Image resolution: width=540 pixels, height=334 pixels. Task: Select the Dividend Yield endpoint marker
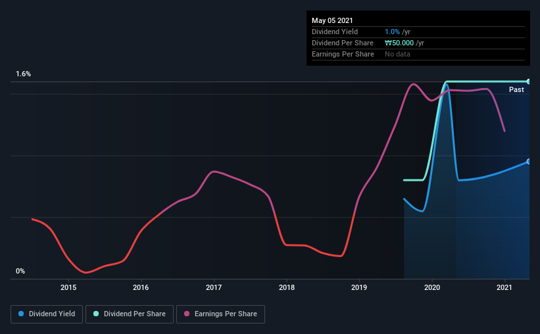click(529, 162)
